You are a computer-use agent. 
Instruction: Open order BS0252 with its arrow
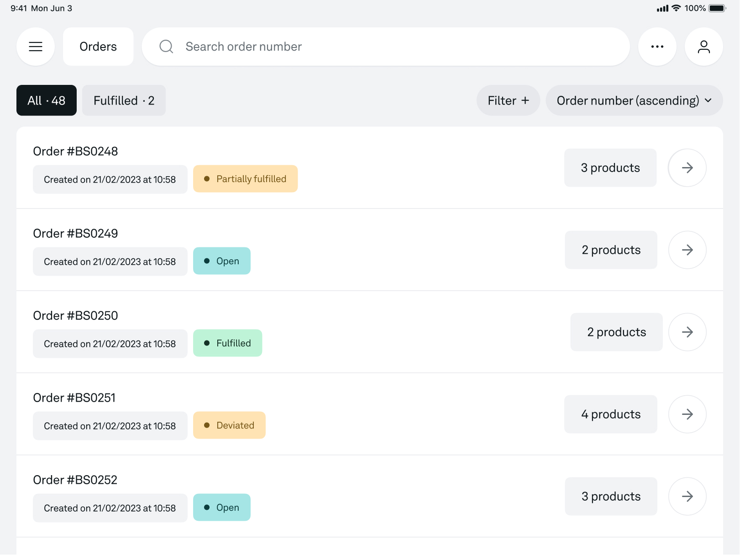pyautogui.click(x=688, y=497)
